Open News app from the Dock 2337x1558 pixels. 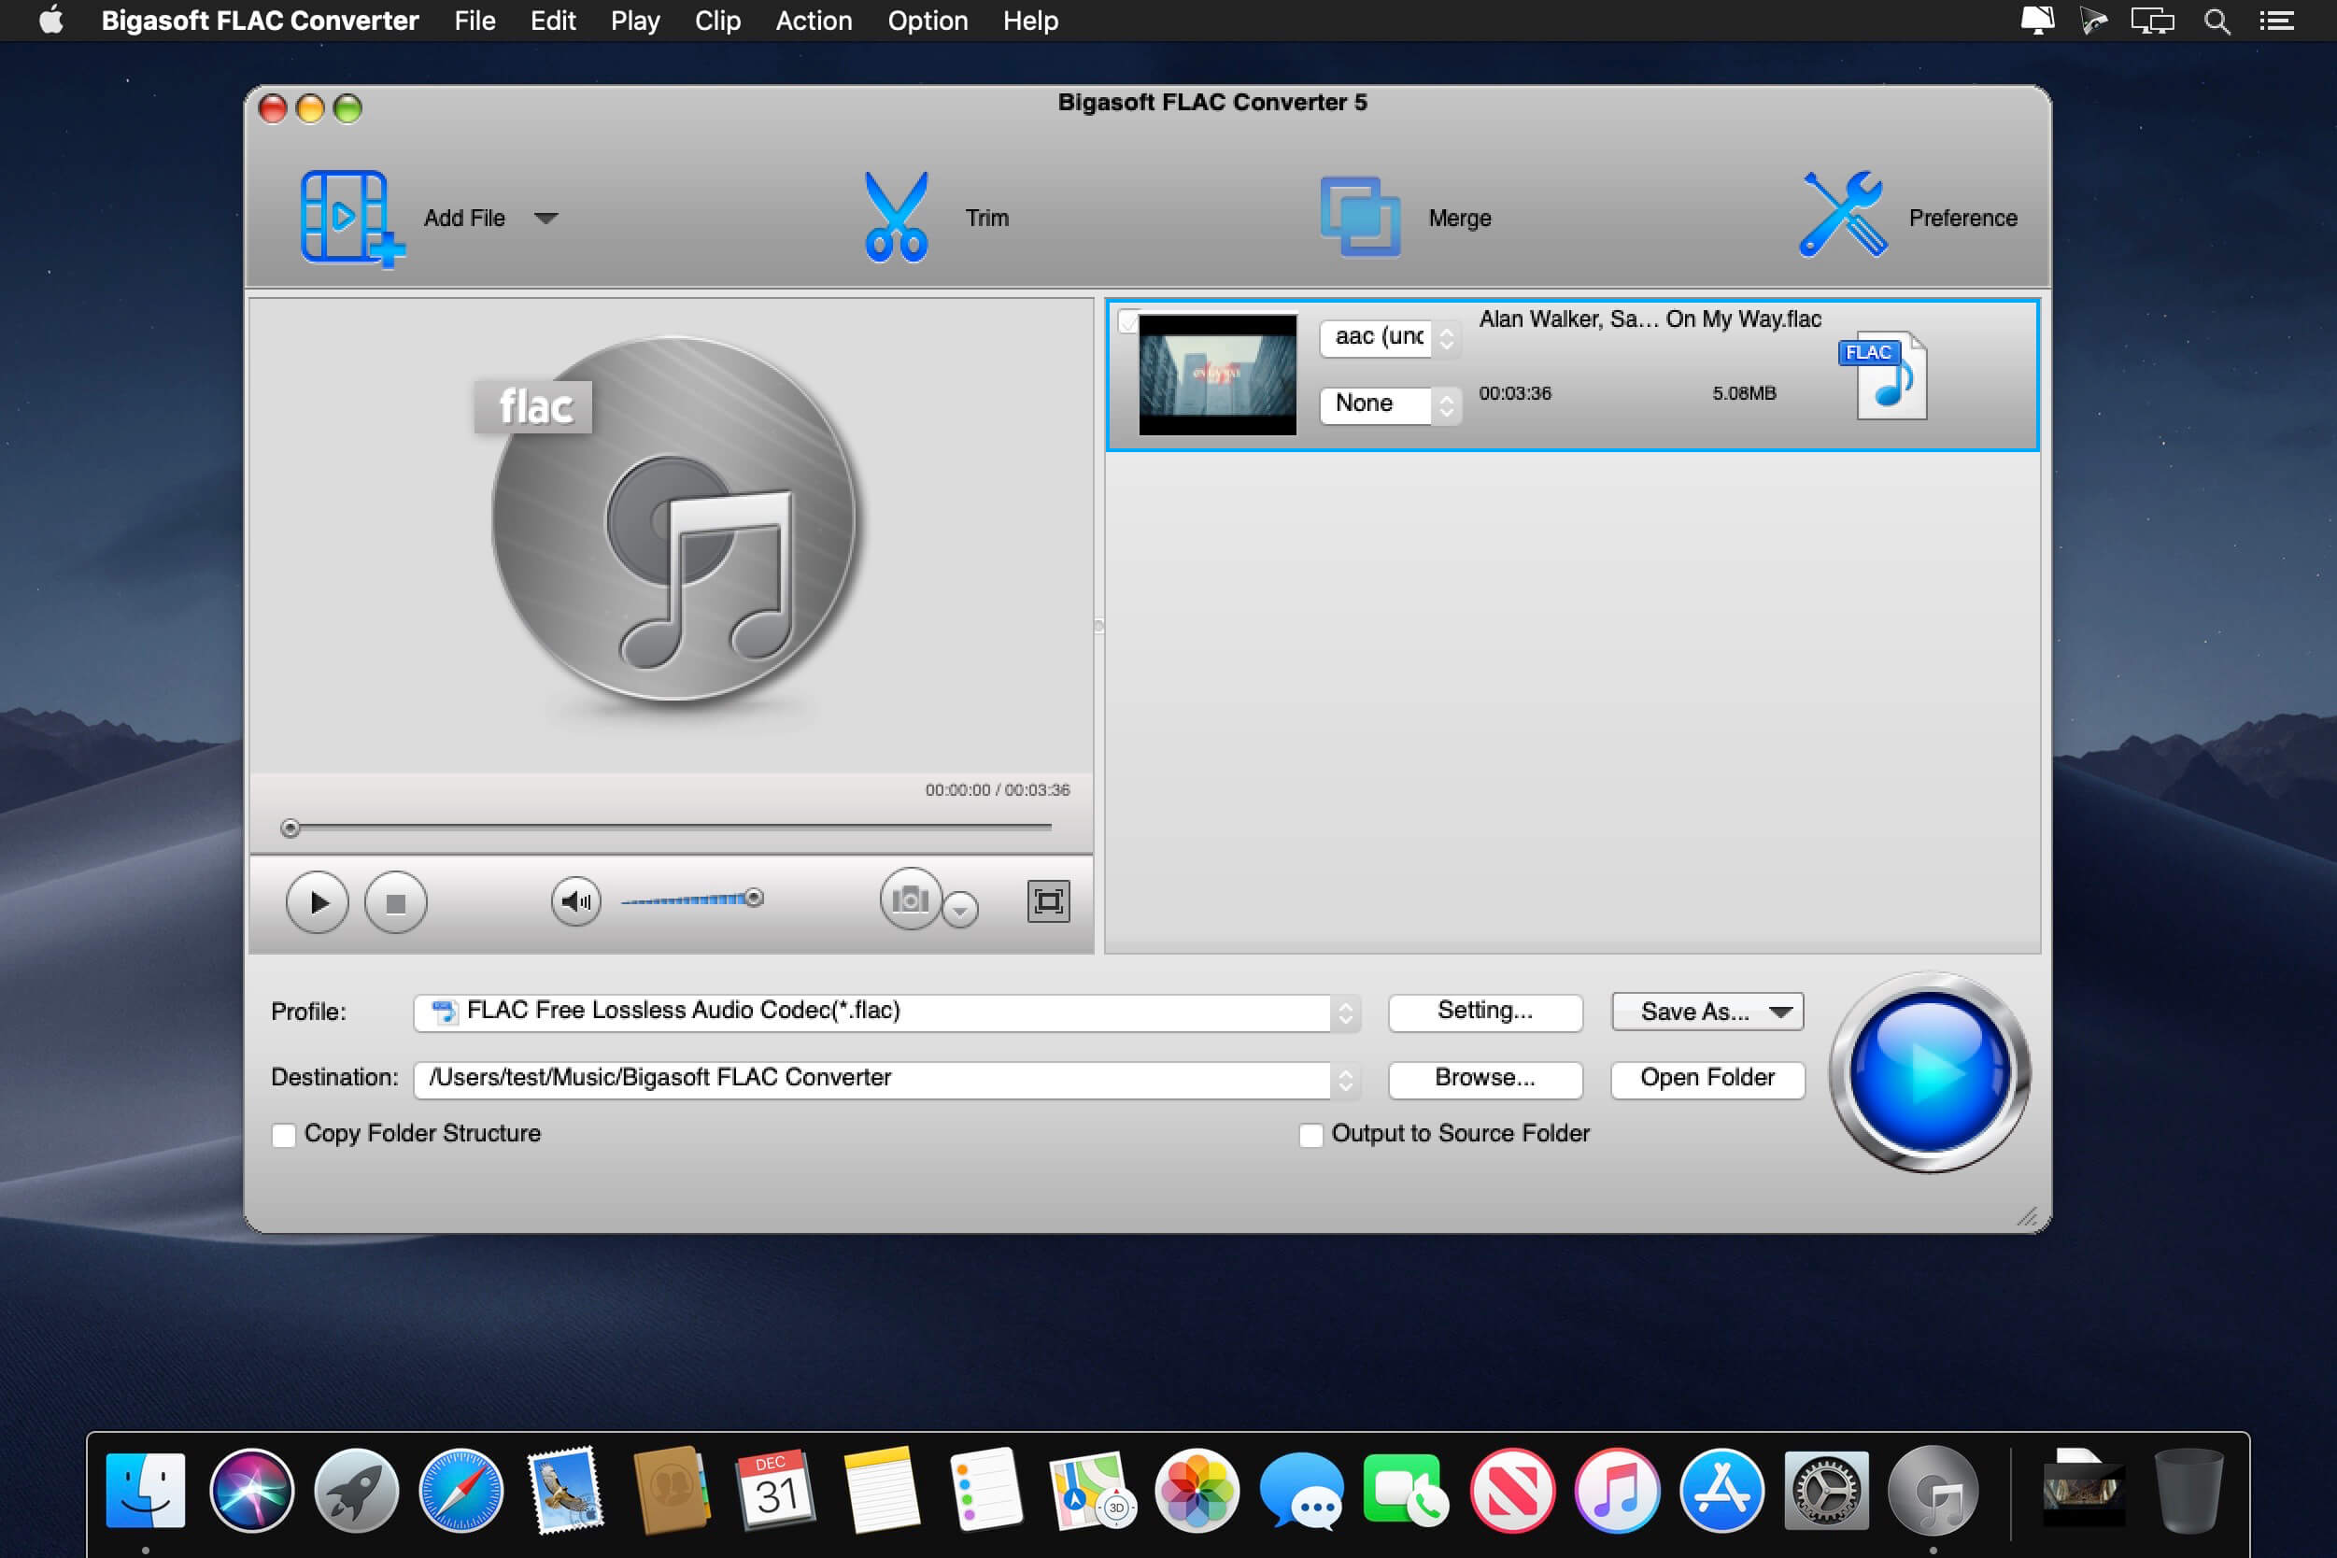pyautogui.click(x=1511, y=1490)
